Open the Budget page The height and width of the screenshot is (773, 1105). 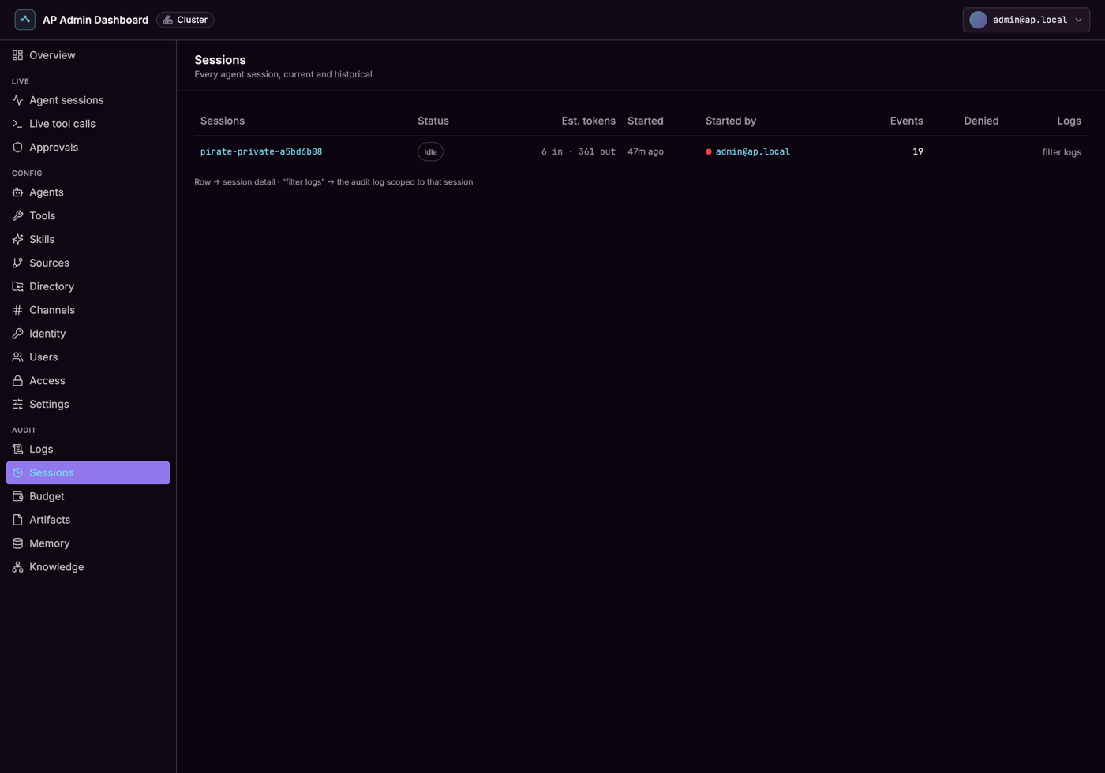88,496
